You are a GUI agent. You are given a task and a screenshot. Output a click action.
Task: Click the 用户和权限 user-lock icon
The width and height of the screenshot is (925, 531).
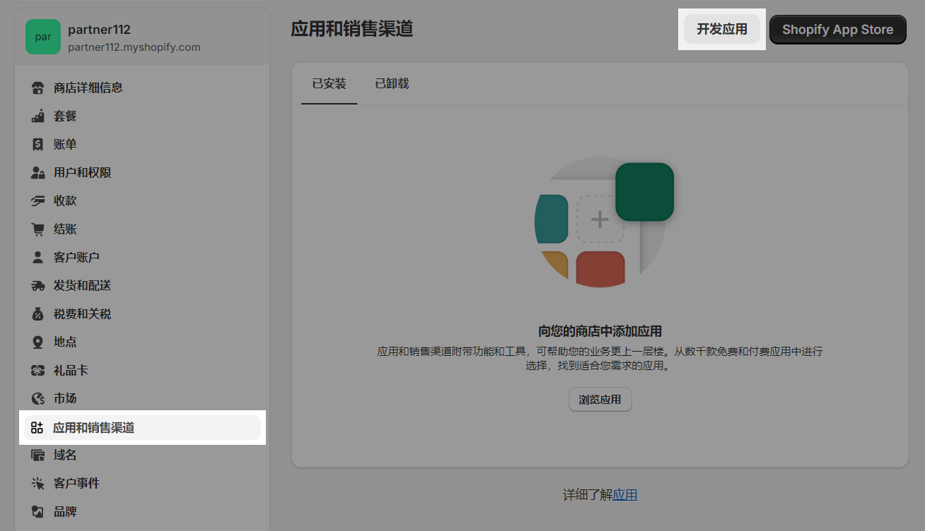click(x=38, y=172)
